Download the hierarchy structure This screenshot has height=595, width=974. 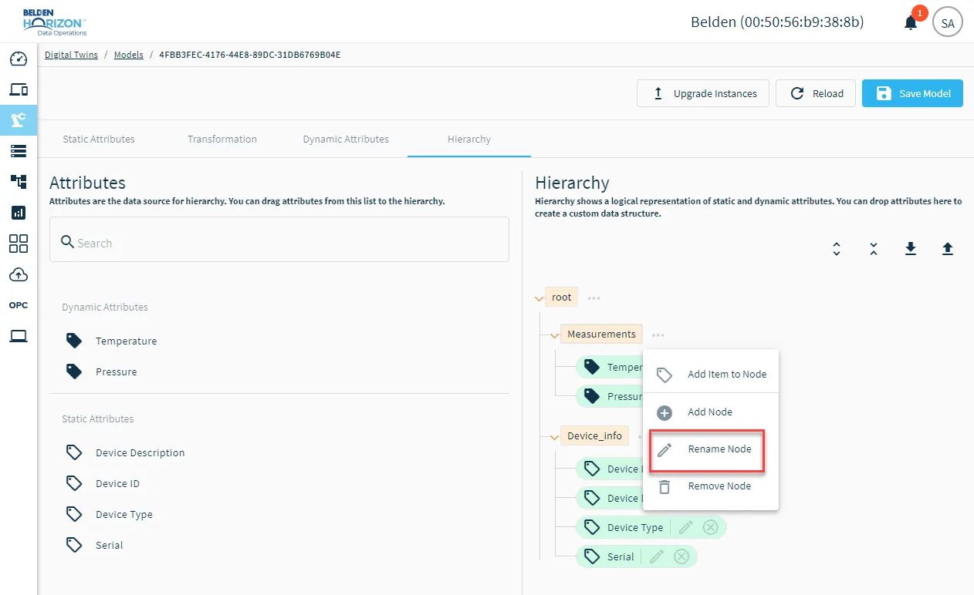click(911, 248)
